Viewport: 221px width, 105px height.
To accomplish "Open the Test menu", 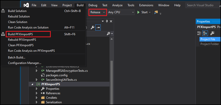I will point(105,5).
